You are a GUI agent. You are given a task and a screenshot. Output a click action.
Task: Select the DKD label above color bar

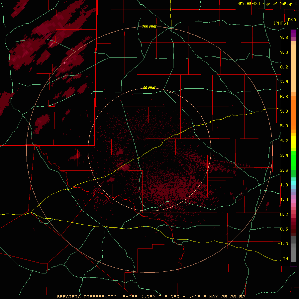click(292, 20)
